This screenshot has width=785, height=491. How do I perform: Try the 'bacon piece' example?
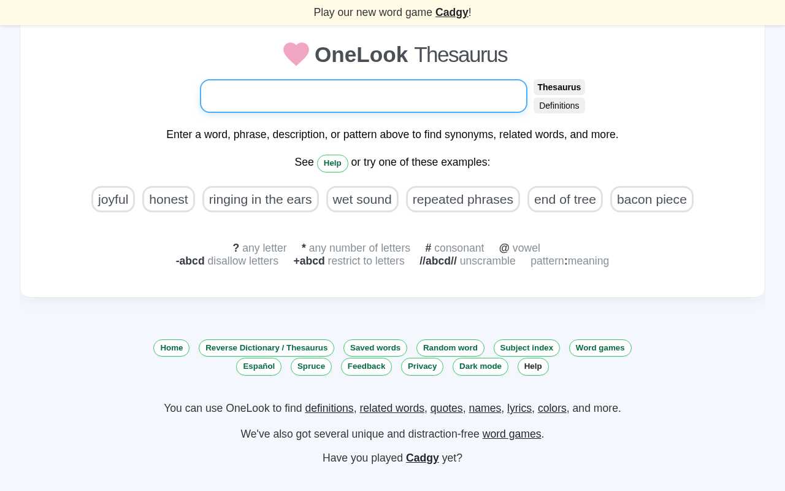click(651, 199)
